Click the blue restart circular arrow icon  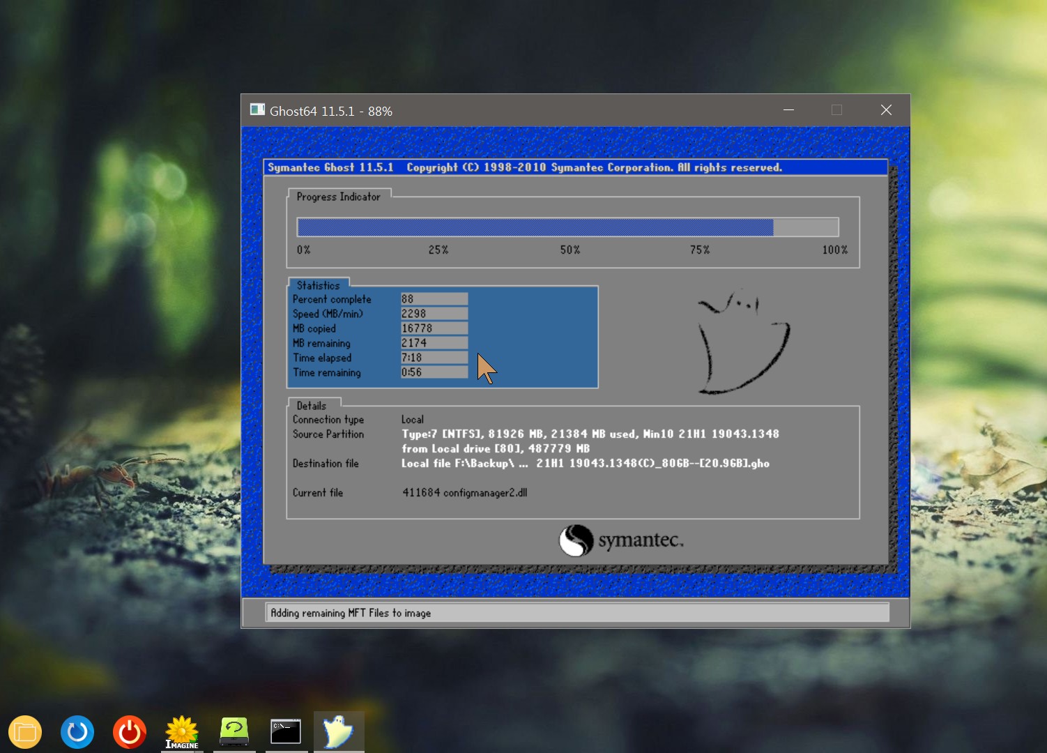pyautogui.click(x=77, y=732)
